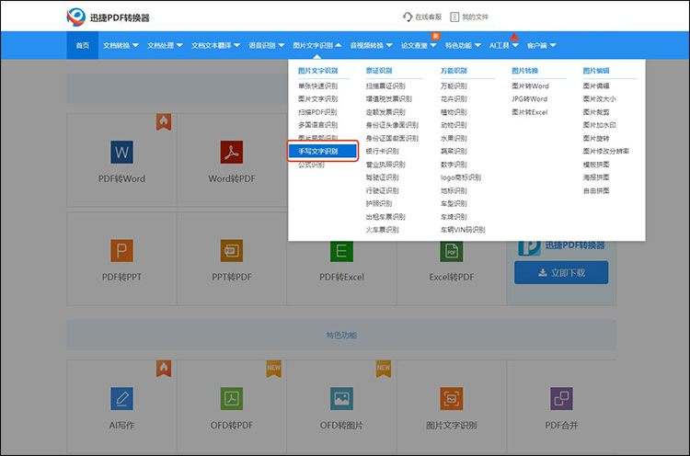Select 手写文字识别 from the menu

(x=319, y=151)
